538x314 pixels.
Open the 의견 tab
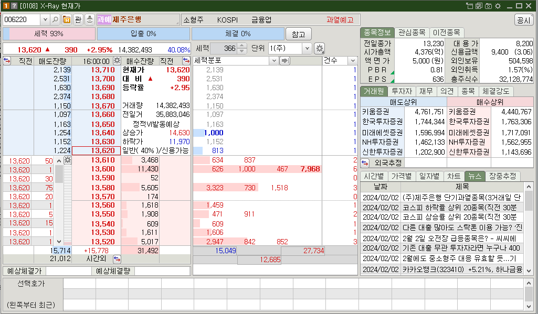coord(447,91)
